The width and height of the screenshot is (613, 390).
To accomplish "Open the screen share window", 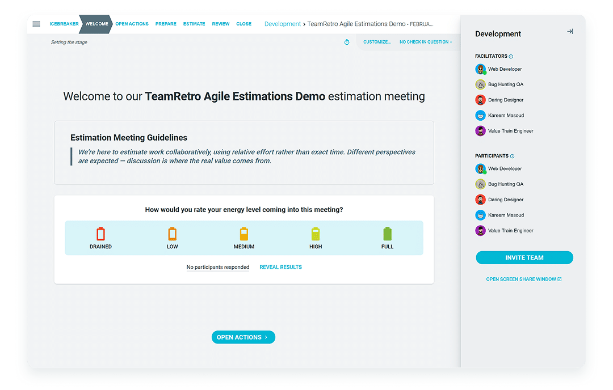I will pos(524,279).
